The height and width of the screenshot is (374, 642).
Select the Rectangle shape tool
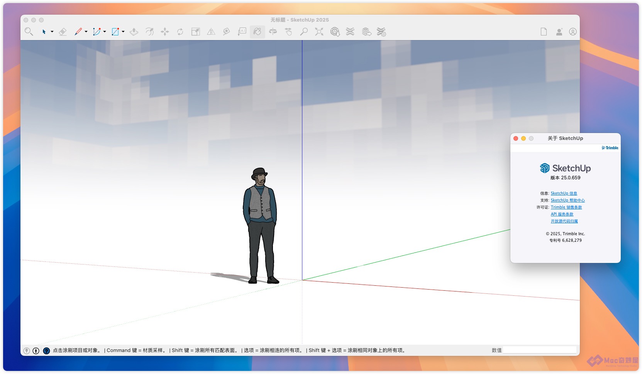click(x=115, y=32)
